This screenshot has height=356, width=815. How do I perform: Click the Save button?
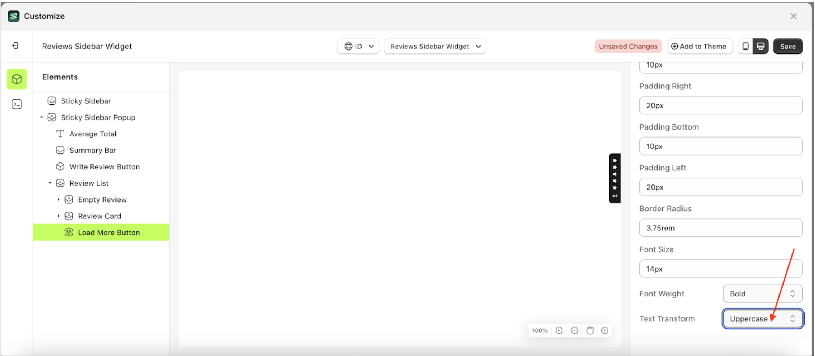pyautogui.click(x=788, y=46)
